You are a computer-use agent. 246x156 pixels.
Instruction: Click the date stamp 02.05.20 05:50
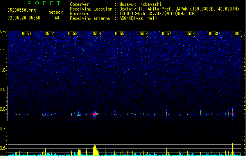(24, 18)
